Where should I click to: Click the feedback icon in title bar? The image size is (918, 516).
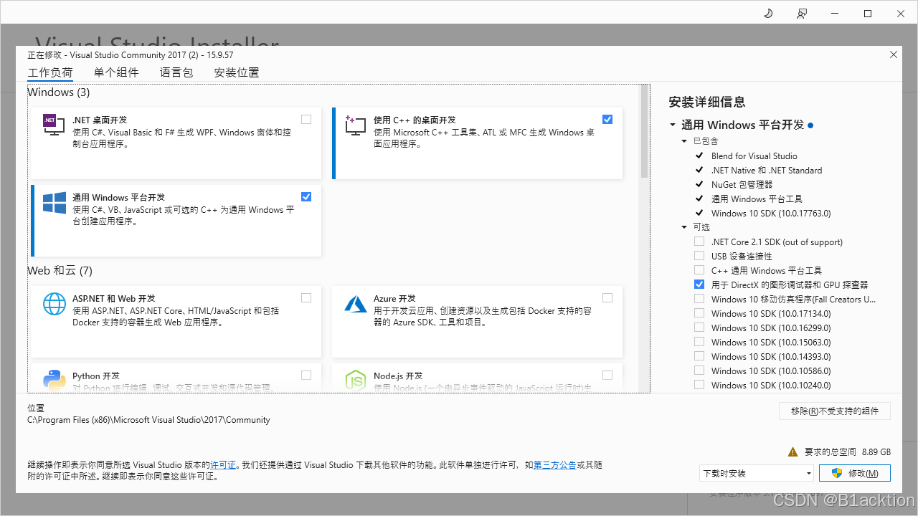pos(802,14)
